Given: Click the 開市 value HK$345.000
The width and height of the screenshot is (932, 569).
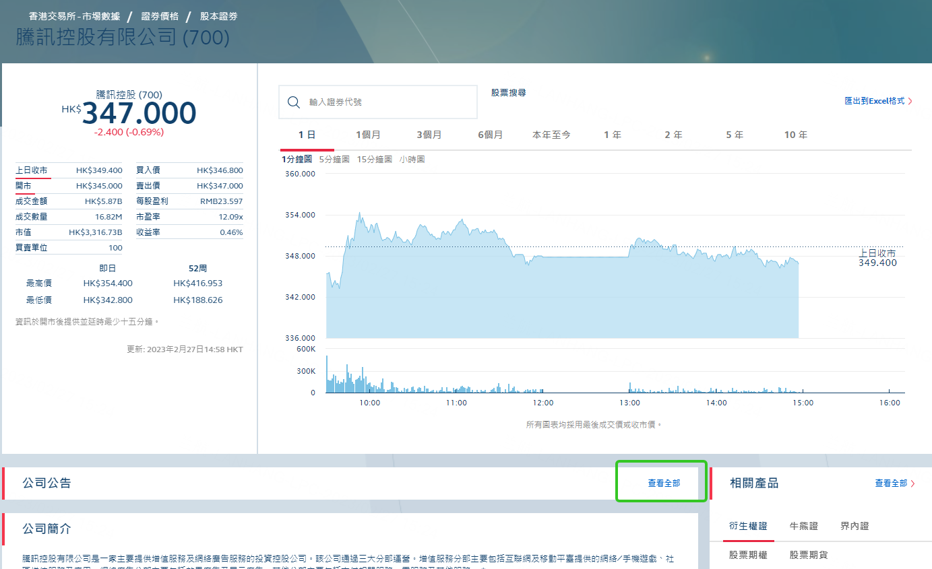Looking at the screenshot, I should point(99,186).
